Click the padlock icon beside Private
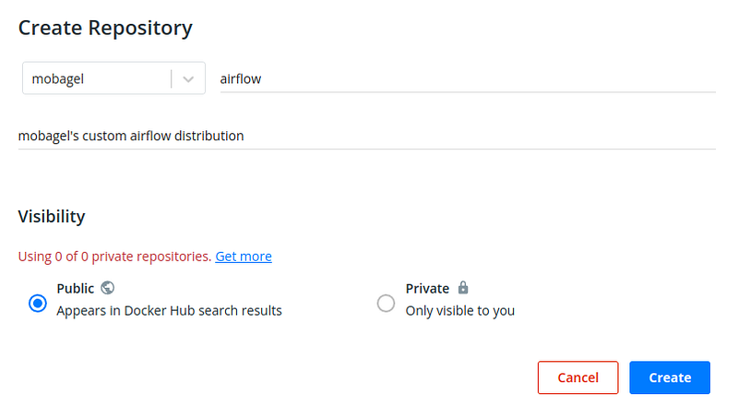Viewport: 738px width, 407px height. 463,288
